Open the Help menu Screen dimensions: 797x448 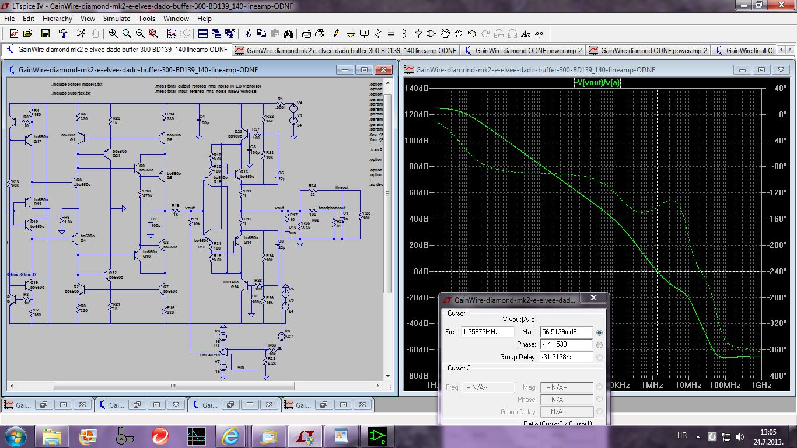(204, 19)
